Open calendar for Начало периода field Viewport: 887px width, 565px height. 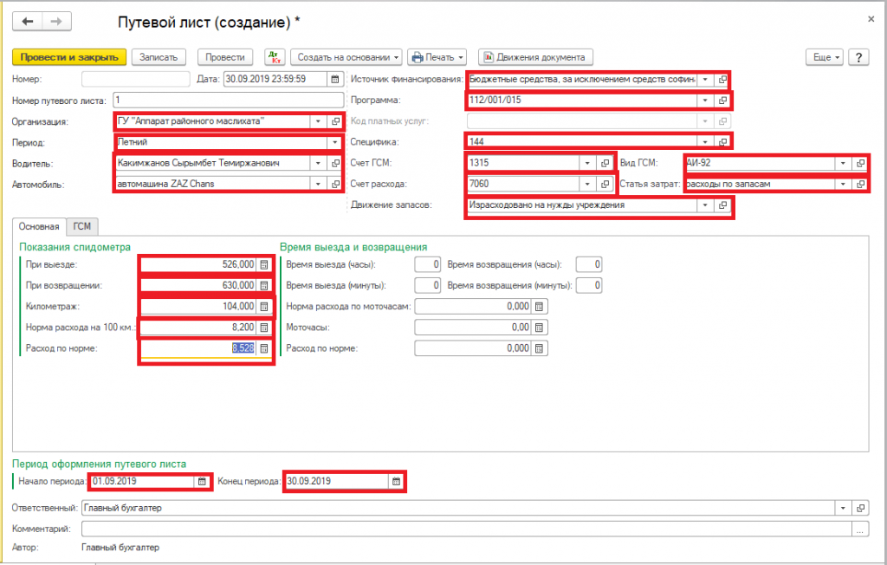point(202,482)
